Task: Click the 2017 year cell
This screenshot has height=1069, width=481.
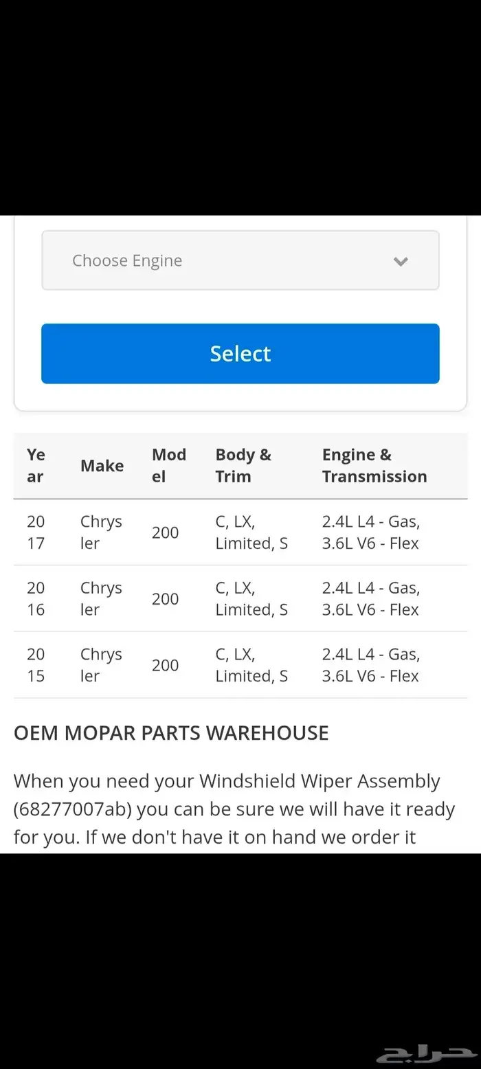Action: [36, 532]
